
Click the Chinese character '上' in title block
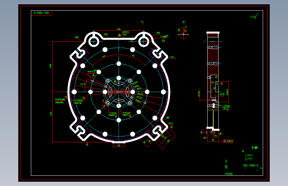(x=226, y=161)
